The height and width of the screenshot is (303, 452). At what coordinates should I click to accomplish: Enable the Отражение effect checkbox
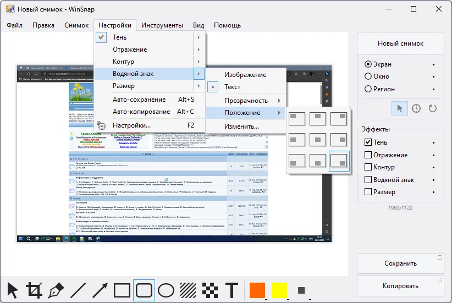[368, 155]
